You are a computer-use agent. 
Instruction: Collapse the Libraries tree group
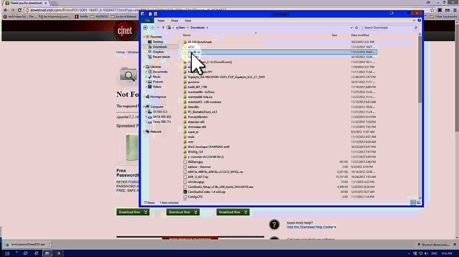pyautogui.click(x=144, y=67)
